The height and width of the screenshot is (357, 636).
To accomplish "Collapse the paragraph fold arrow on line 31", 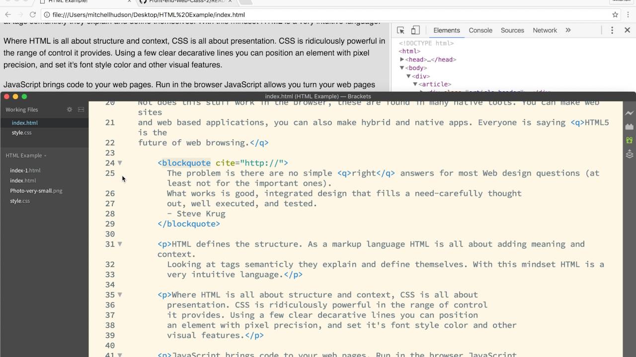I will point(120,244).
